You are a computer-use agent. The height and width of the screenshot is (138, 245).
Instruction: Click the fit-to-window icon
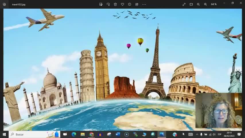coord(191,4)
